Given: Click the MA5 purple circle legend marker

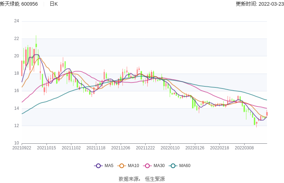Looking at the screenshot, I should (98, 166).
